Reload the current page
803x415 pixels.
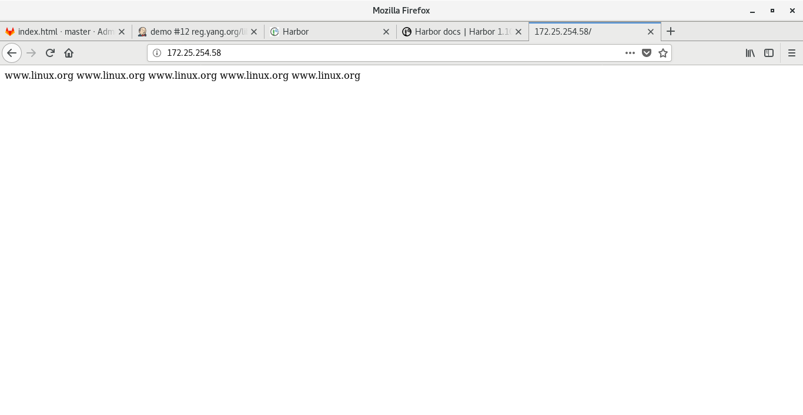[x=50, y=53]
